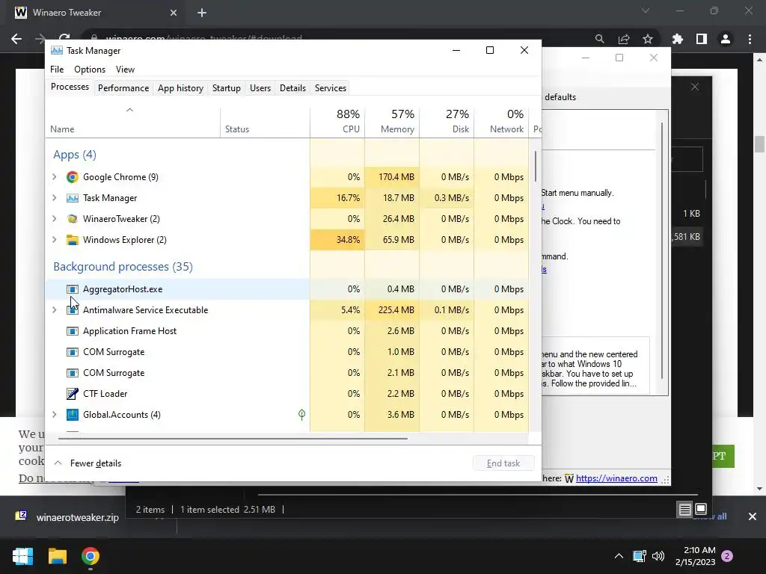Open the Chrome tab search dropdown arrow

coord(646,10)
